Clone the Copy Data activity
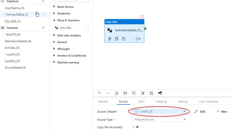Screen dimensions: 232x130 pyautogui.click(x=123, y=39)
